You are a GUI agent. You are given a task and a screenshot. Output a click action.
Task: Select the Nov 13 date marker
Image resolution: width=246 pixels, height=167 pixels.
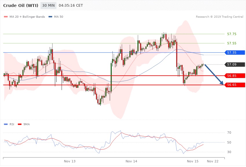click(69, 161)
